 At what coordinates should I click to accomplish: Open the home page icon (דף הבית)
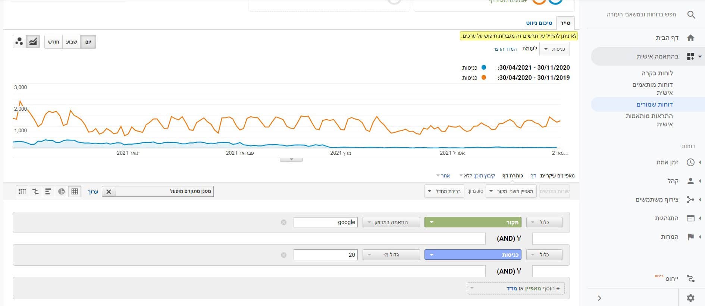click(x=690, y=38)
